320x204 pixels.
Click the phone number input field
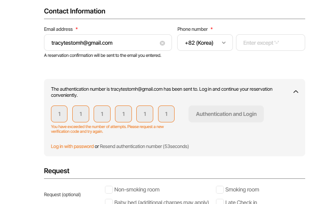click(x=270, y=43)
